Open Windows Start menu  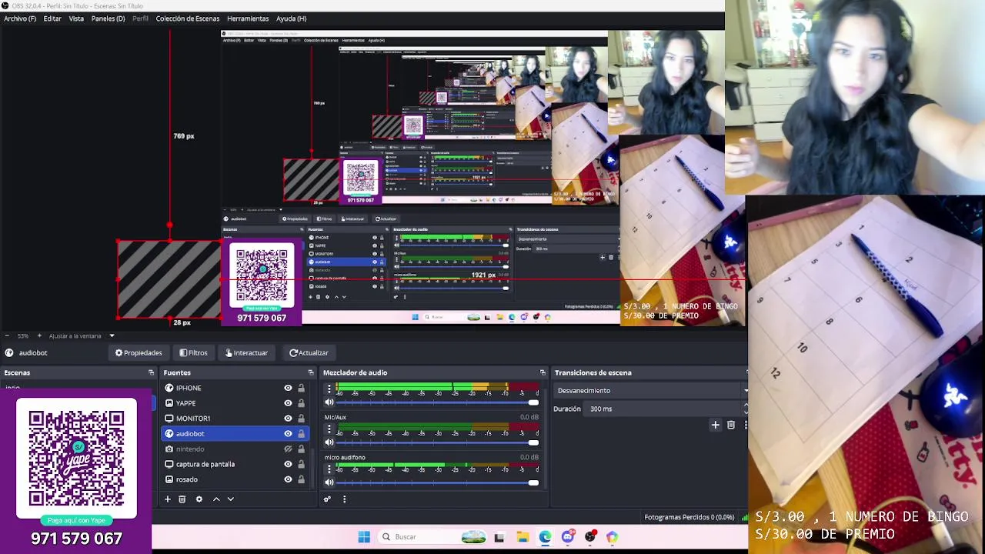point(364,537)
